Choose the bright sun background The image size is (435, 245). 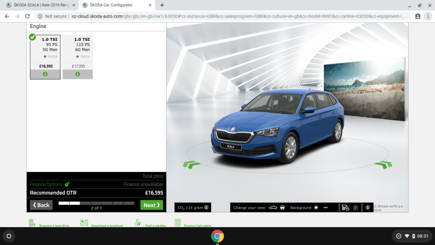(x=316, y=208)
